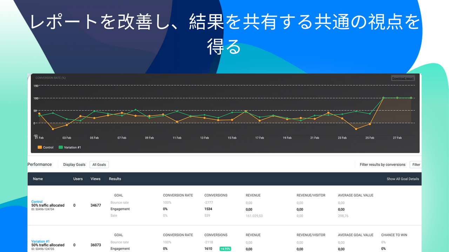Click the 27 Feb axis label on chart
The image size is (449, 252).
point(397,138)
